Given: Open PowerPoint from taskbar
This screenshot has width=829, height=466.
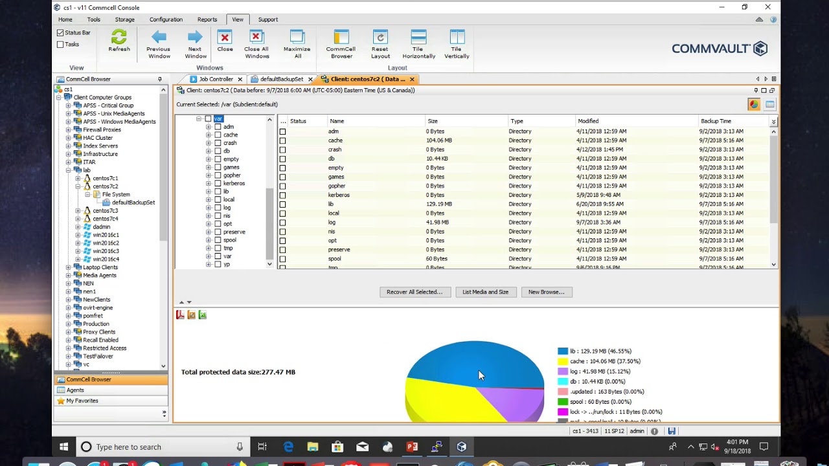Looking at the screenshot, I should (412, 447).
